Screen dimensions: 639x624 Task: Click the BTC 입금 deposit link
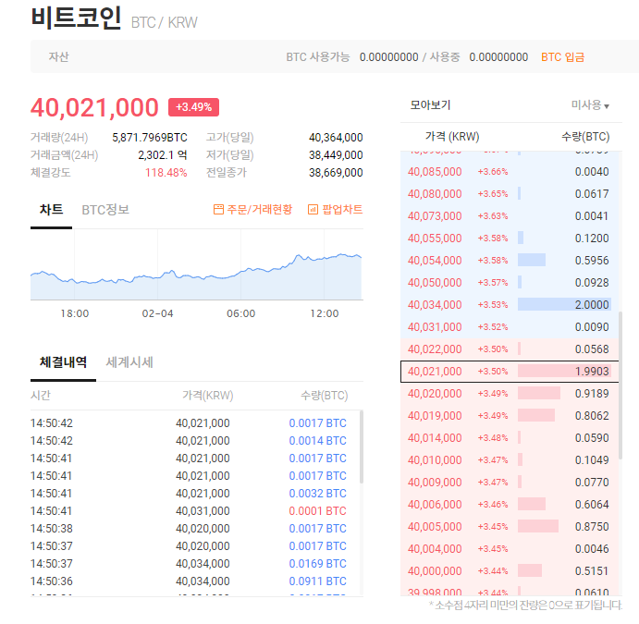pyautogui.click(x=562, y=57)
